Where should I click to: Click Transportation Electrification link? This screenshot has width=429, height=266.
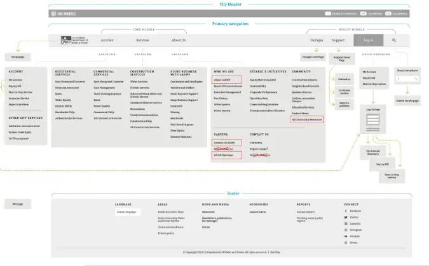pos(268,110)
